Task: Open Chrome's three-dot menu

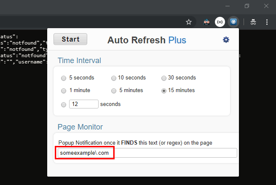Action: tap(267, 22)
